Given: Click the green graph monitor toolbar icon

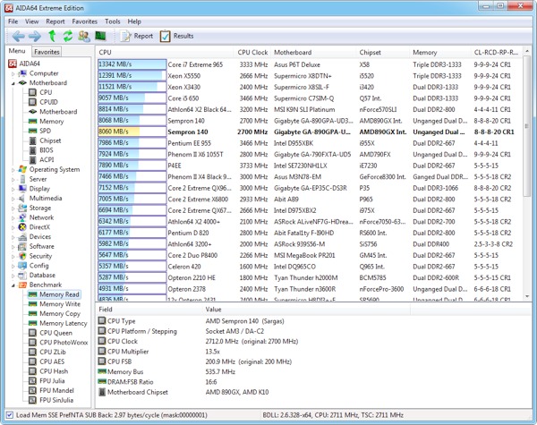Looking at the screenshot, I should [x=101, y=37].
